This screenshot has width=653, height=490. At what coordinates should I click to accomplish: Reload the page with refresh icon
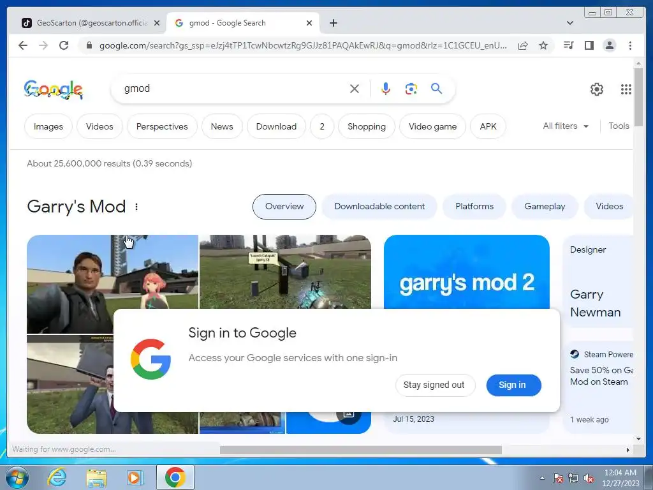pyautogui.click(x=64, y=45)
